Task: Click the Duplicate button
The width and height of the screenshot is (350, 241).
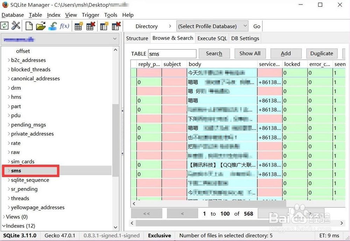Action: (322, 53)
